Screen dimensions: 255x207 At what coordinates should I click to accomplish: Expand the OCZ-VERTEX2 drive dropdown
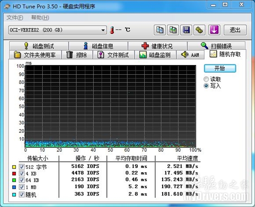coord(57,30)
